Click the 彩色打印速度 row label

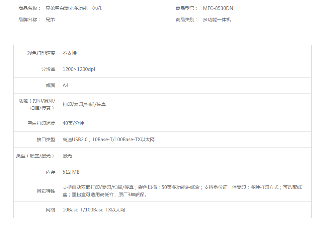[41, 53]
